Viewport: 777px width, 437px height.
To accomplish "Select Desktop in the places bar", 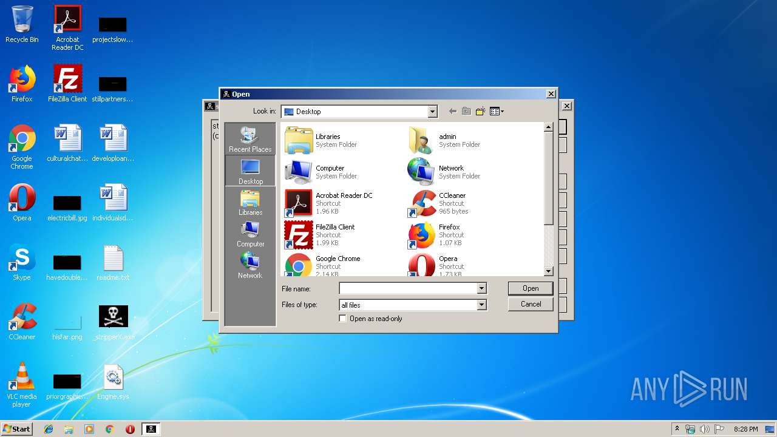I will click(250, 172).
